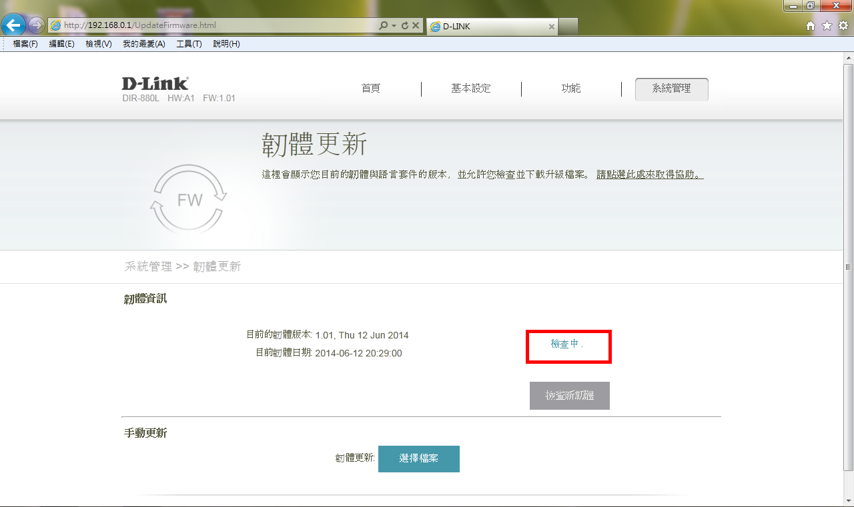The image size is (854, 507).
Task: Open the 我的最愛(A) menu
Action: click(x=143, y=44)
